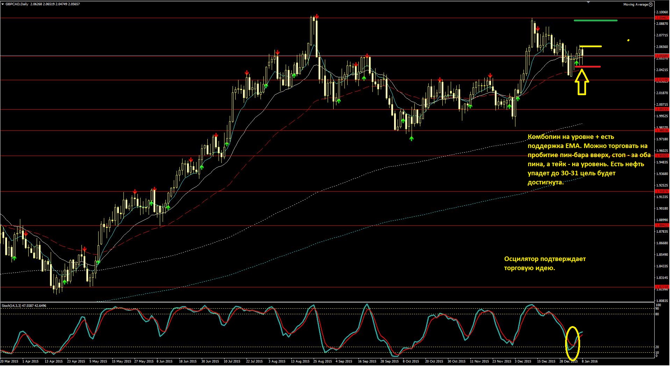Image resolution: width=670 pixels, height=366 pixels.
Task: Click the '10 Jul 2015' date label
Action: (232, 361)
